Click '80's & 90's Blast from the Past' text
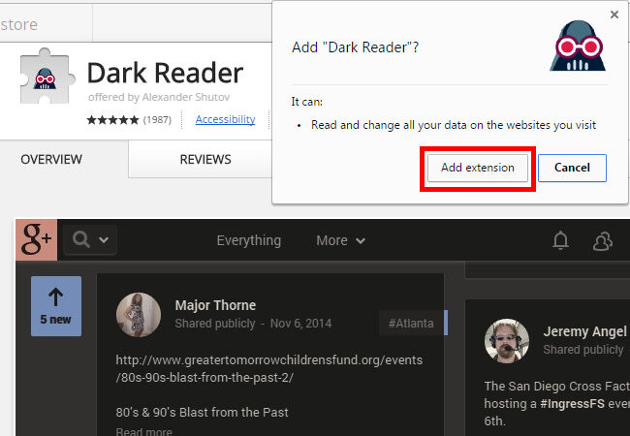This screenshot has height=436, width=630. pyautogui.click(x=202, y=413)
